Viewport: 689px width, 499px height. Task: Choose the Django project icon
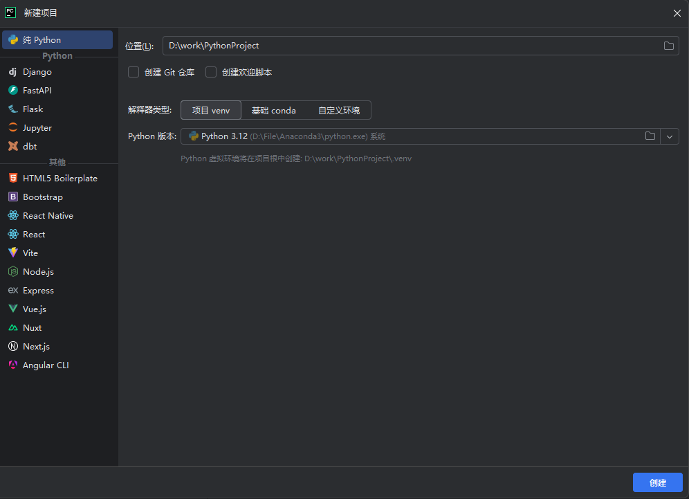tap(13, 72)
